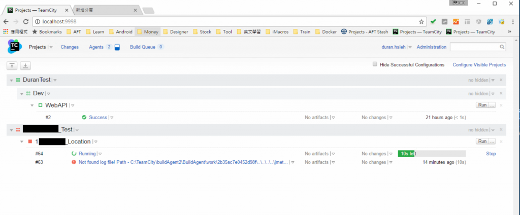Click the red failed square icon beside _Location
520x215 pixels.
[x=30, y=141]
